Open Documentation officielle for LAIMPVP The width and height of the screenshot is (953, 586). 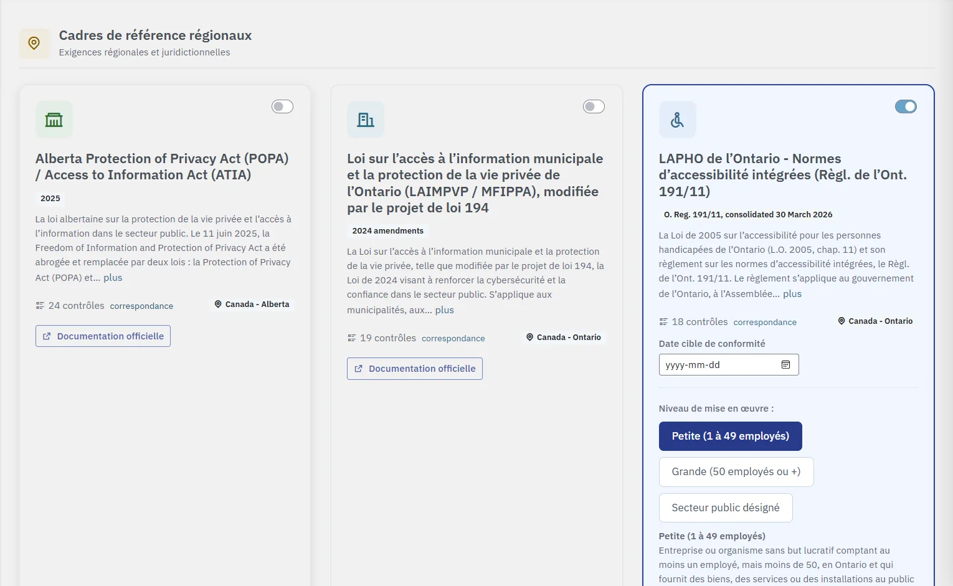click(415, 369)
